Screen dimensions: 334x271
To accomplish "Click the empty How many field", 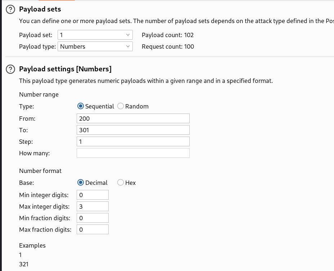I will 133,153.
